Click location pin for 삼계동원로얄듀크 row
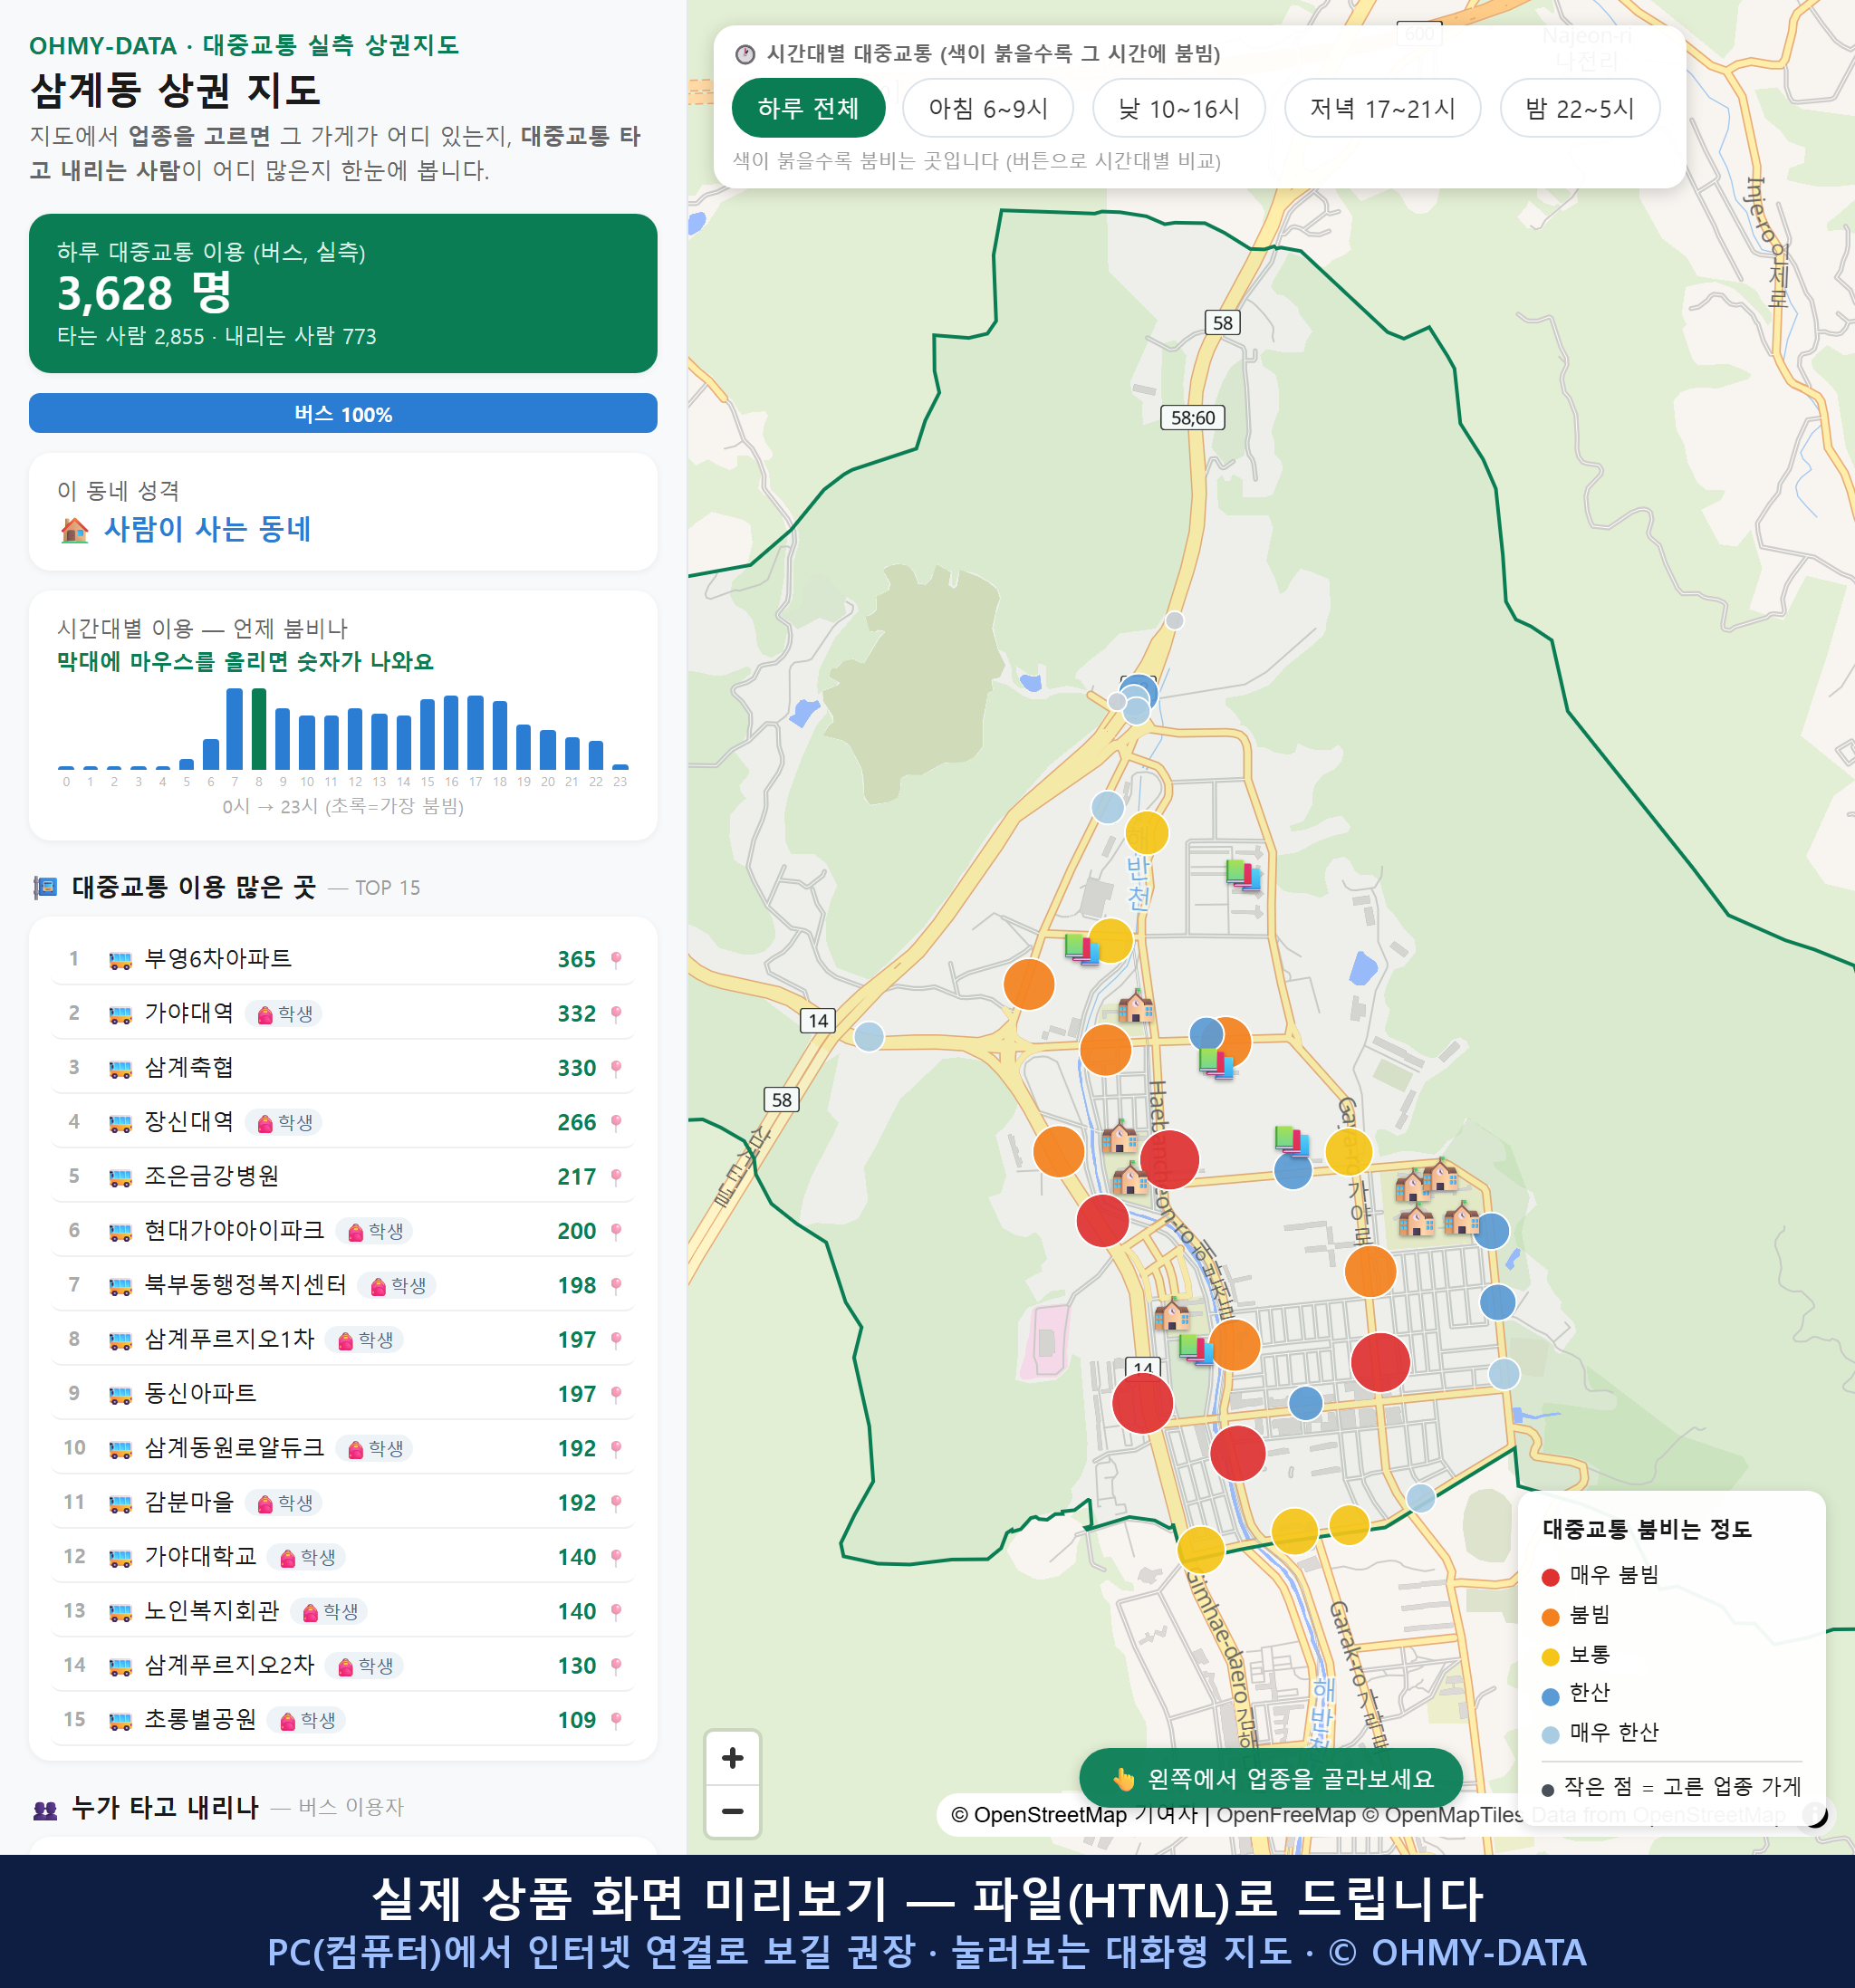Viewport: 1855px width, 1988px height. point(616,1448)
